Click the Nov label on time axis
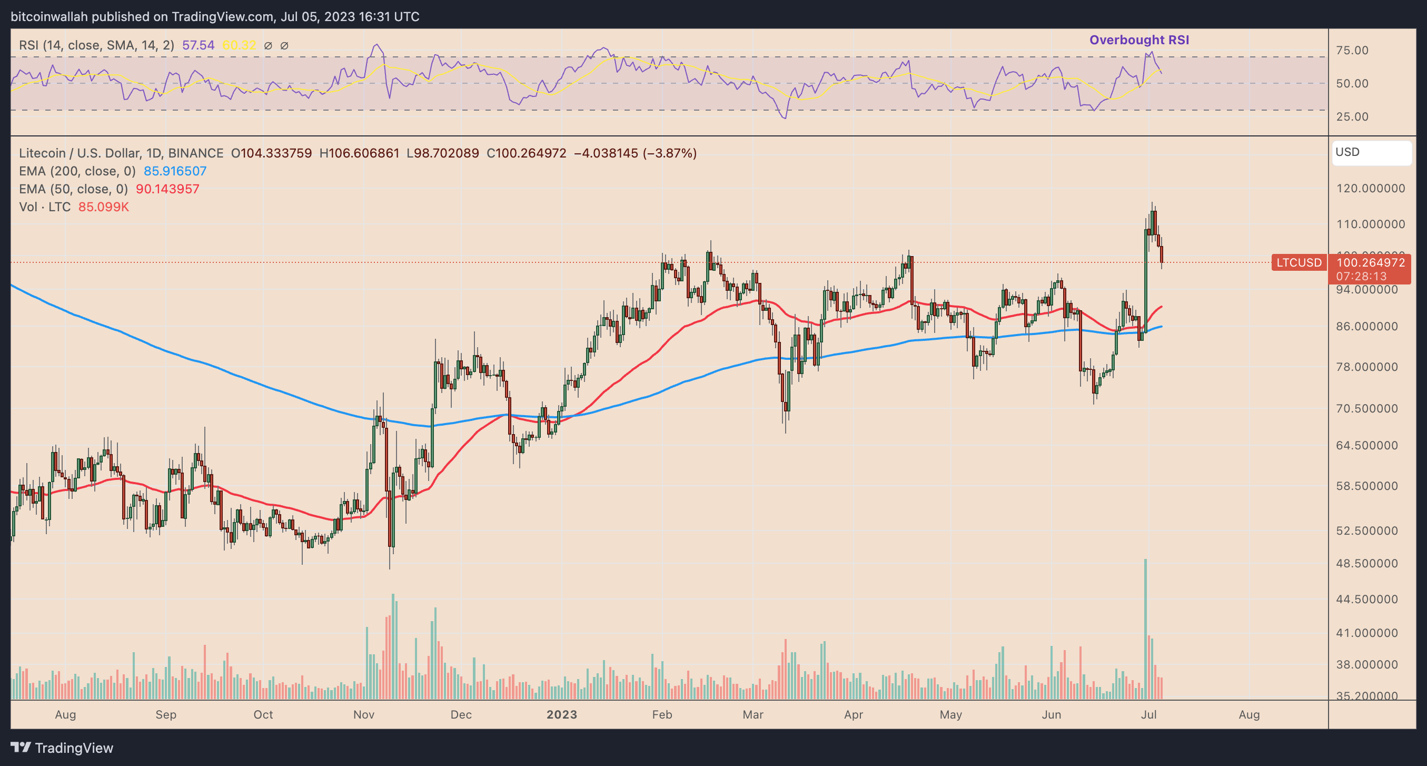The width and height of the screenshot is (1427, 766). coord(363,714)
